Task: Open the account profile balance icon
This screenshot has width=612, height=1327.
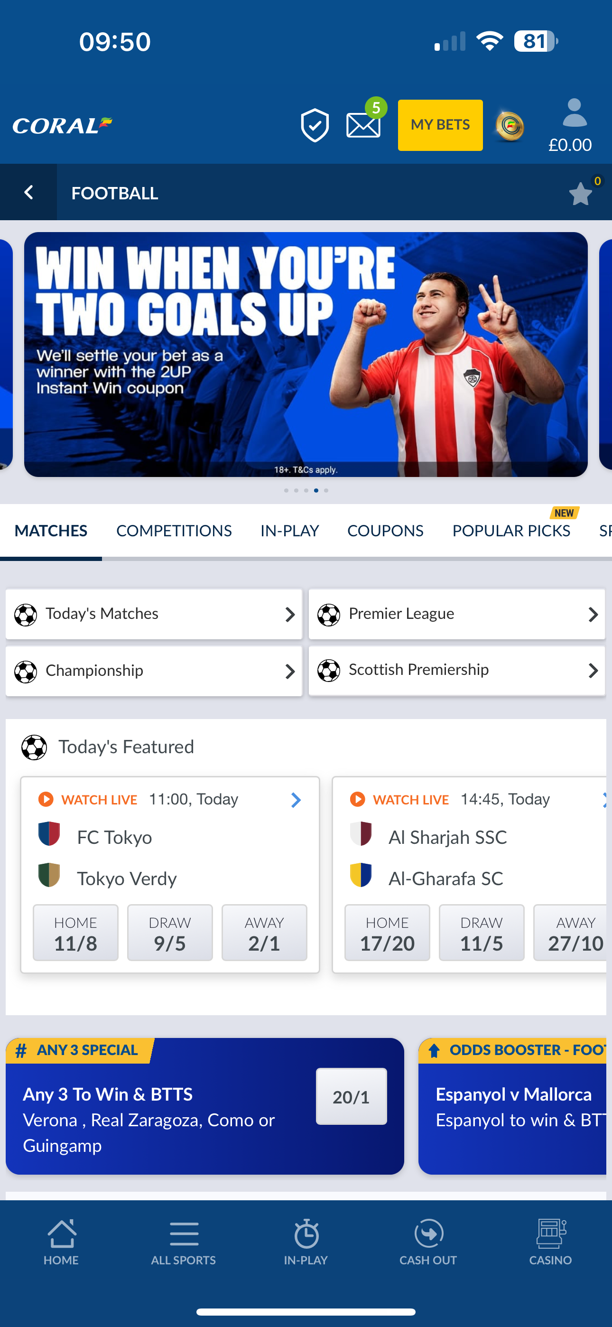Action: [570, 126]
